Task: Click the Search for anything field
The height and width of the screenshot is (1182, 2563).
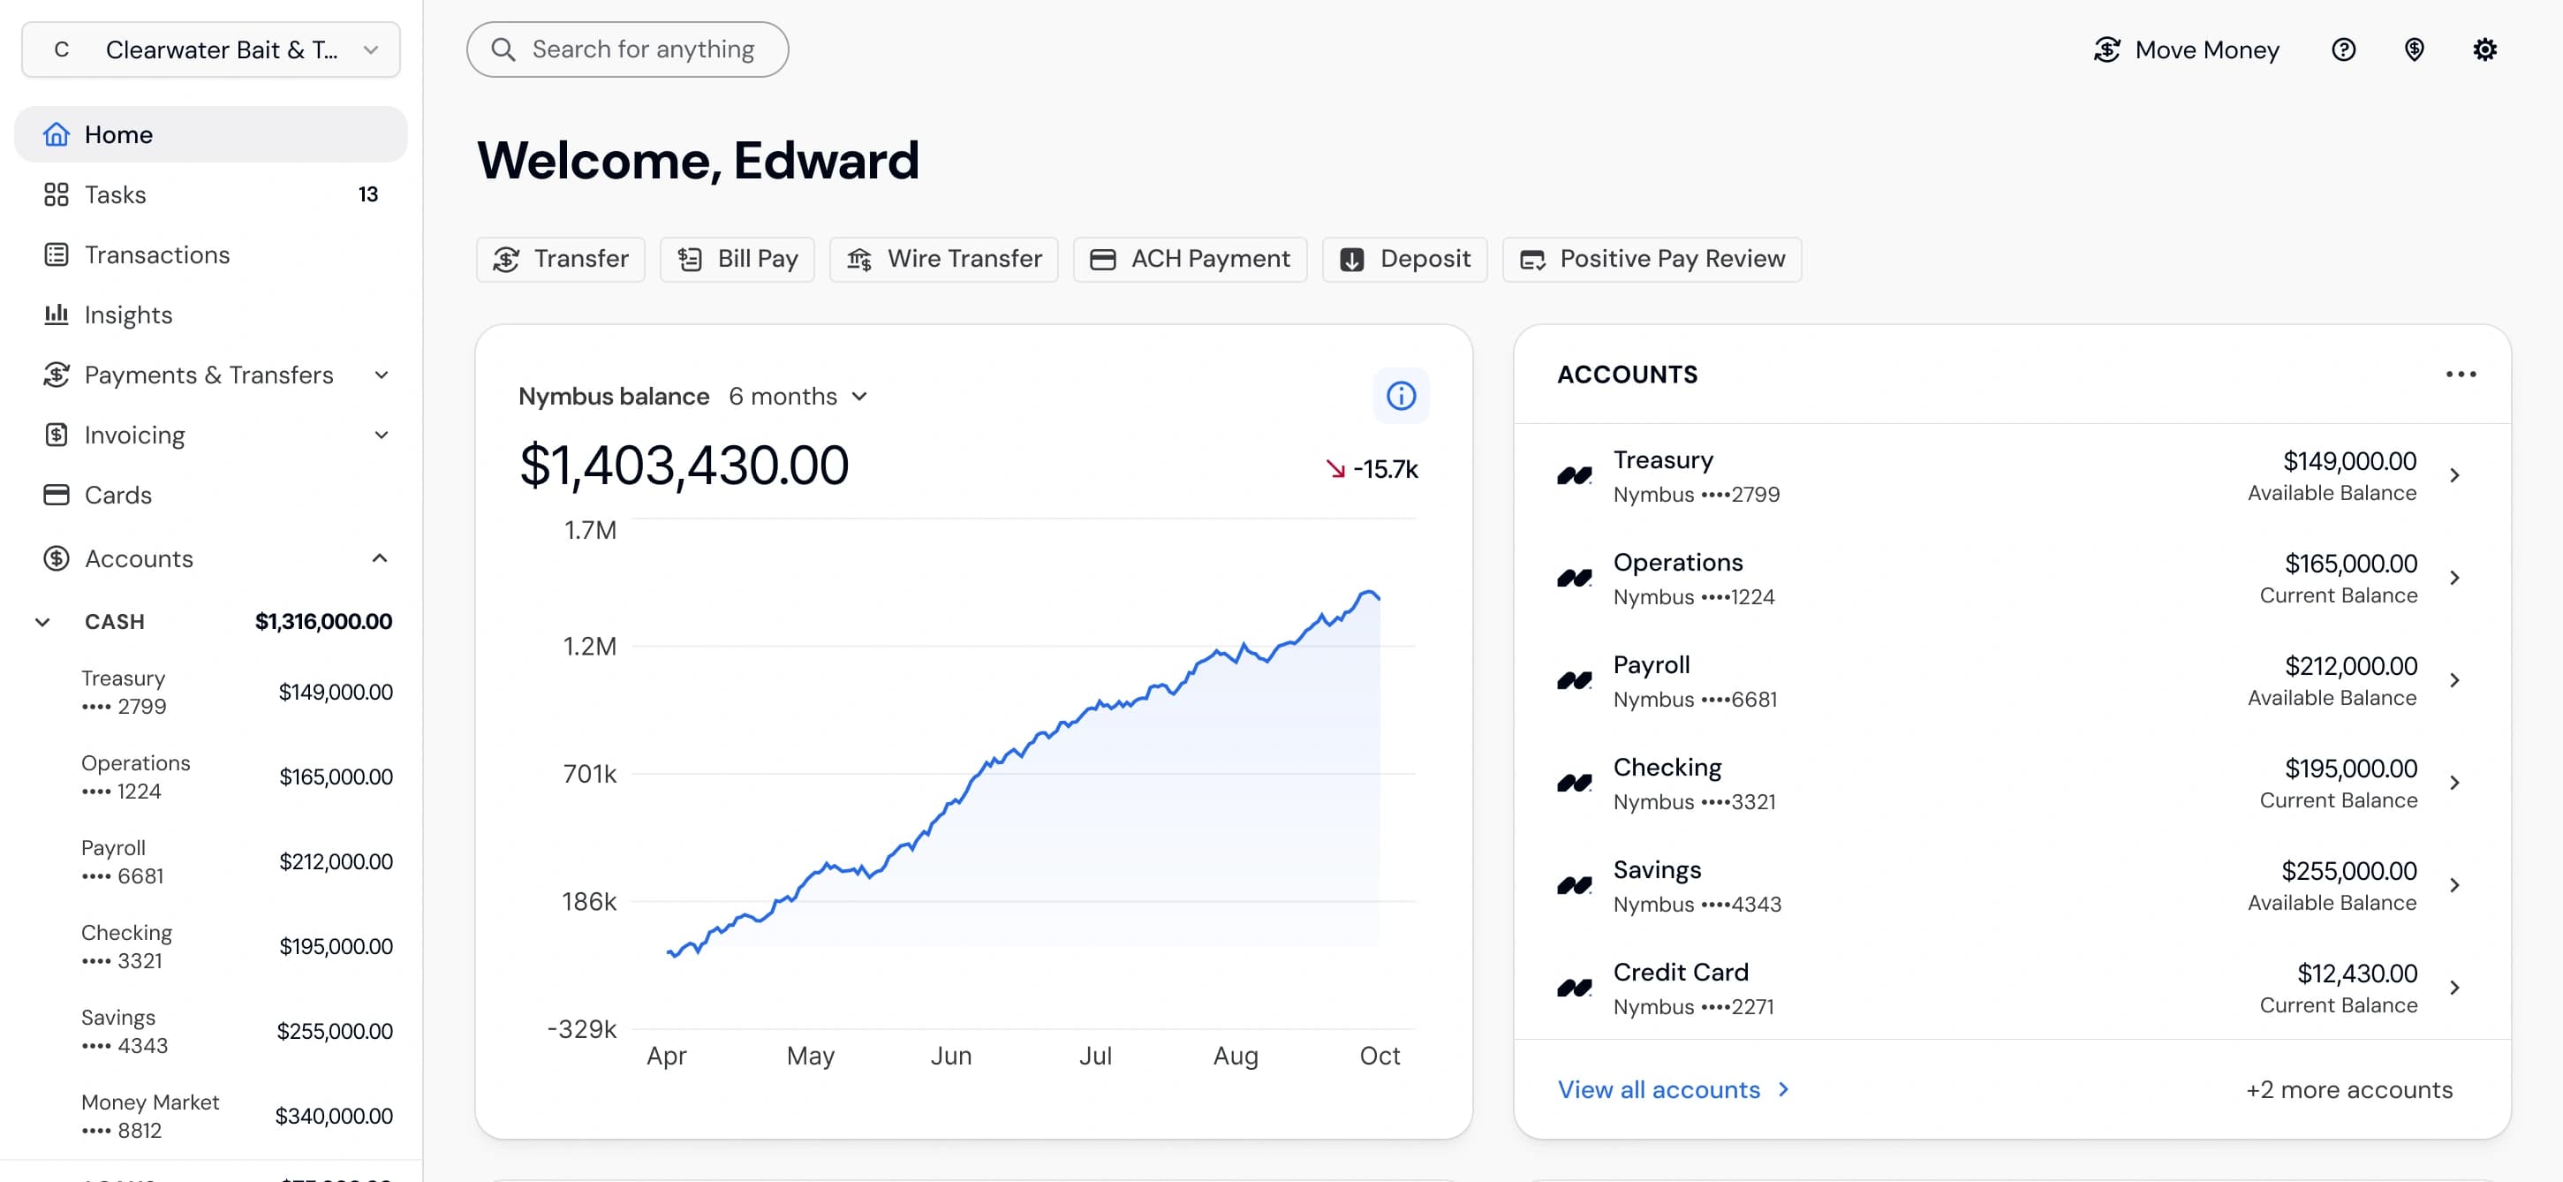Action: (627, 49)
